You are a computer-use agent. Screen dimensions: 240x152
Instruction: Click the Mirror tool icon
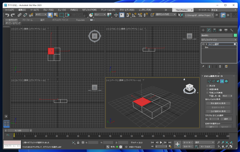(181, 15)
